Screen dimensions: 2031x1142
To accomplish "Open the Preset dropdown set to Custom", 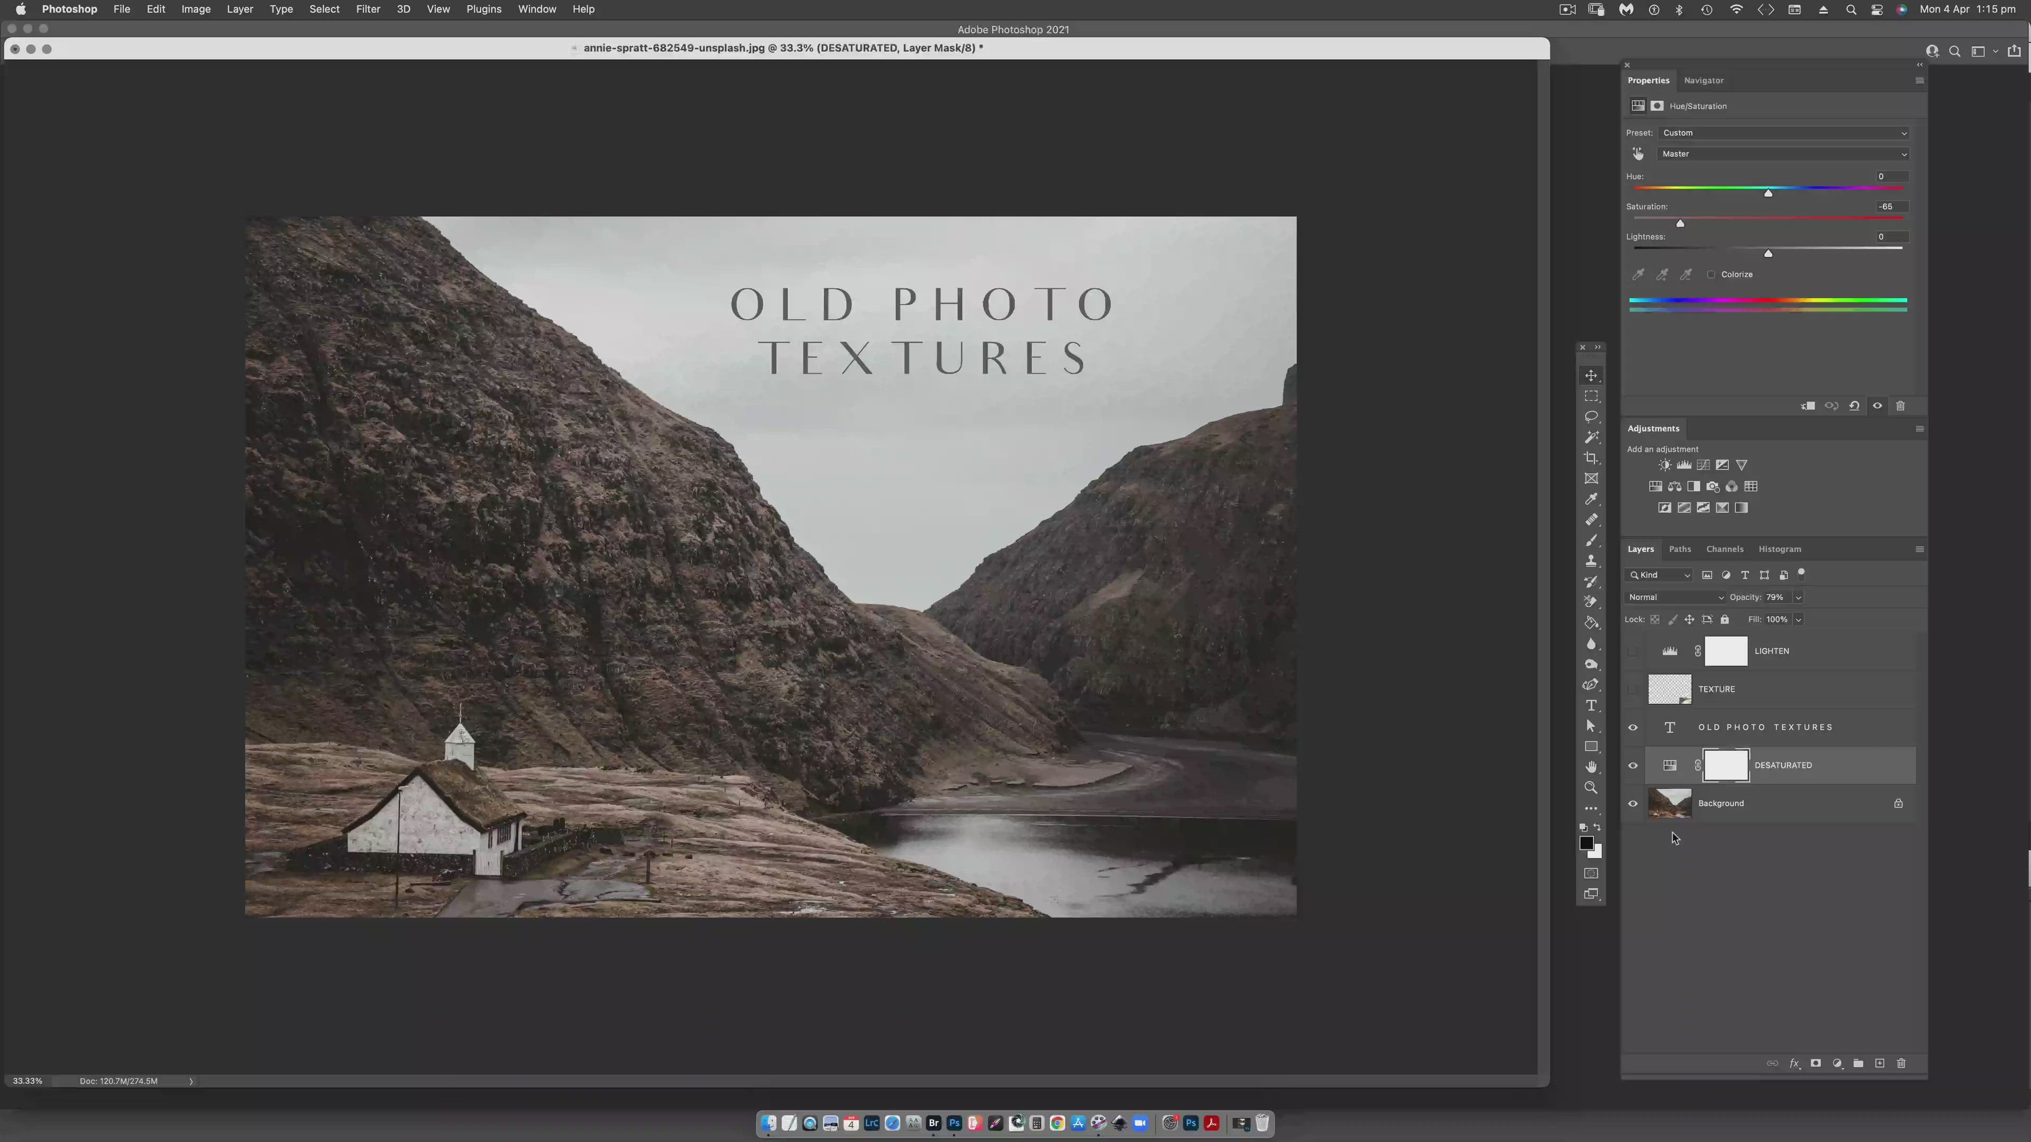I will [1783, 132].
